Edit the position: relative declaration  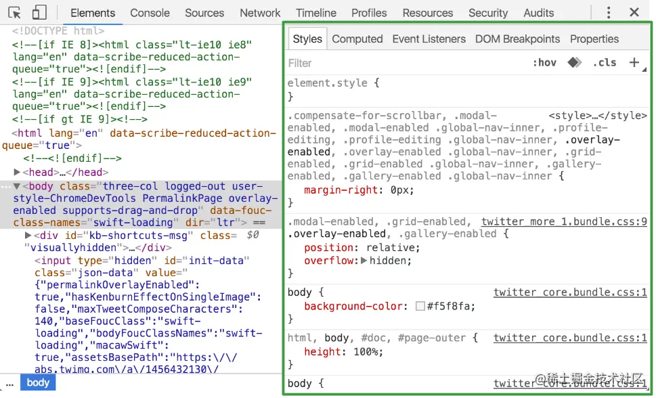pyautogui.click(x=362, y=248)
